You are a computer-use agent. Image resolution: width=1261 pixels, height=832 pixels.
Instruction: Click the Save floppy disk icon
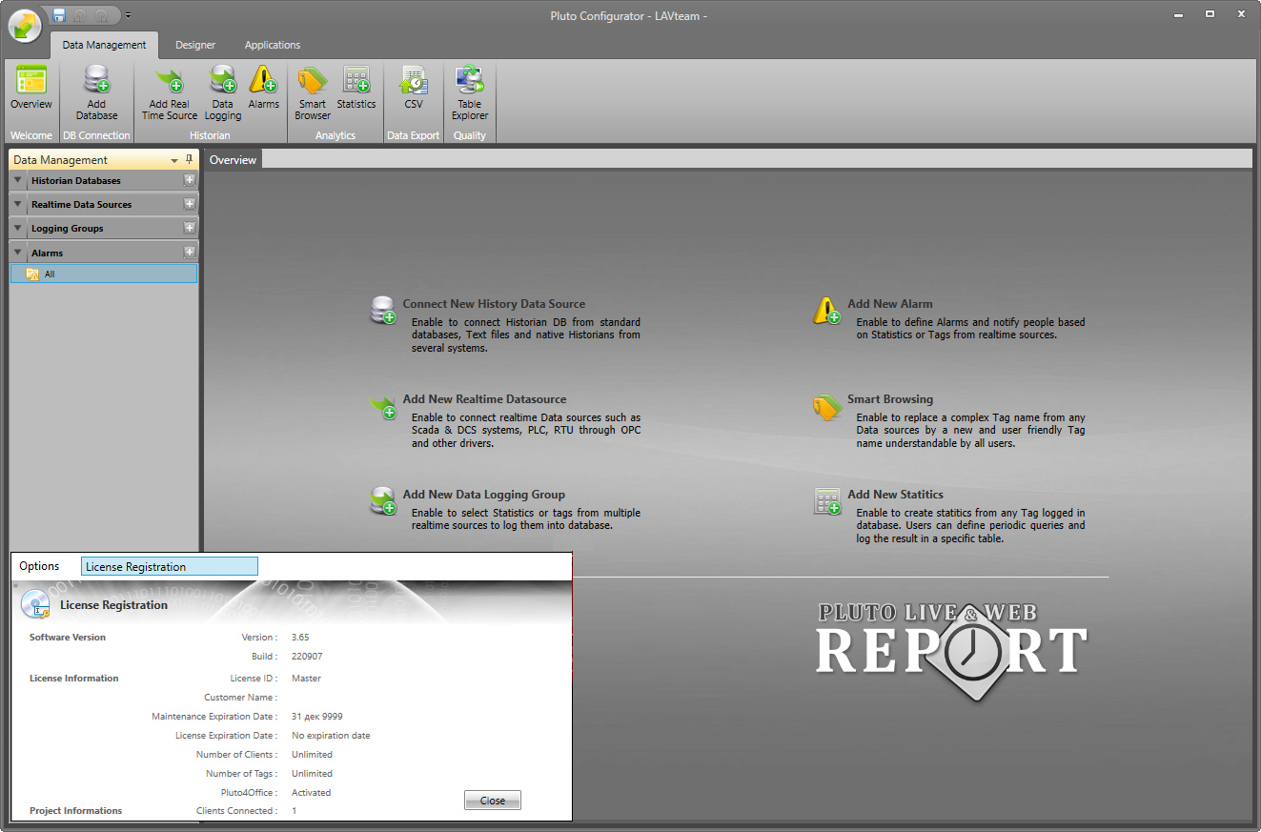coord(59,15)
